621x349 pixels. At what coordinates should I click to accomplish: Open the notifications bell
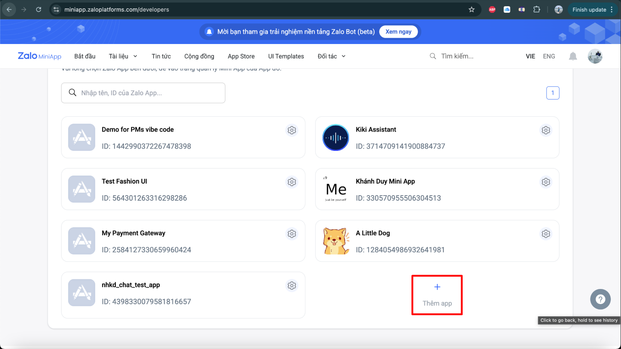click(x=573, y=56)
